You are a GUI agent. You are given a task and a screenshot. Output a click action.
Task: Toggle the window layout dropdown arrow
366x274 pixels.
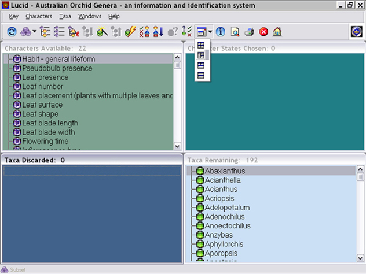[x=210, y=31]
